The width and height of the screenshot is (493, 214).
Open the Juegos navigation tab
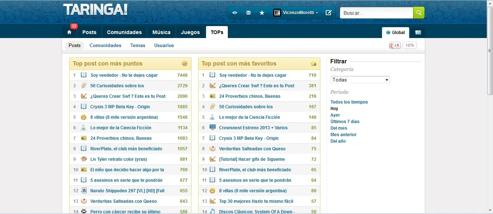[x=190, y=32]
